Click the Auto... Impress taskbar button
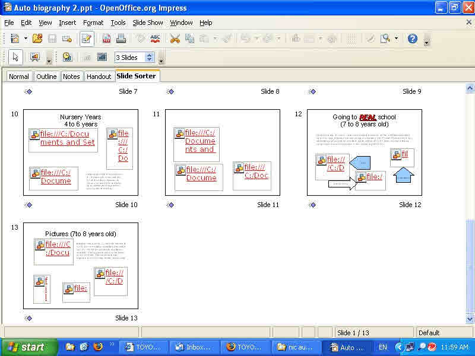 coord(347,347)
